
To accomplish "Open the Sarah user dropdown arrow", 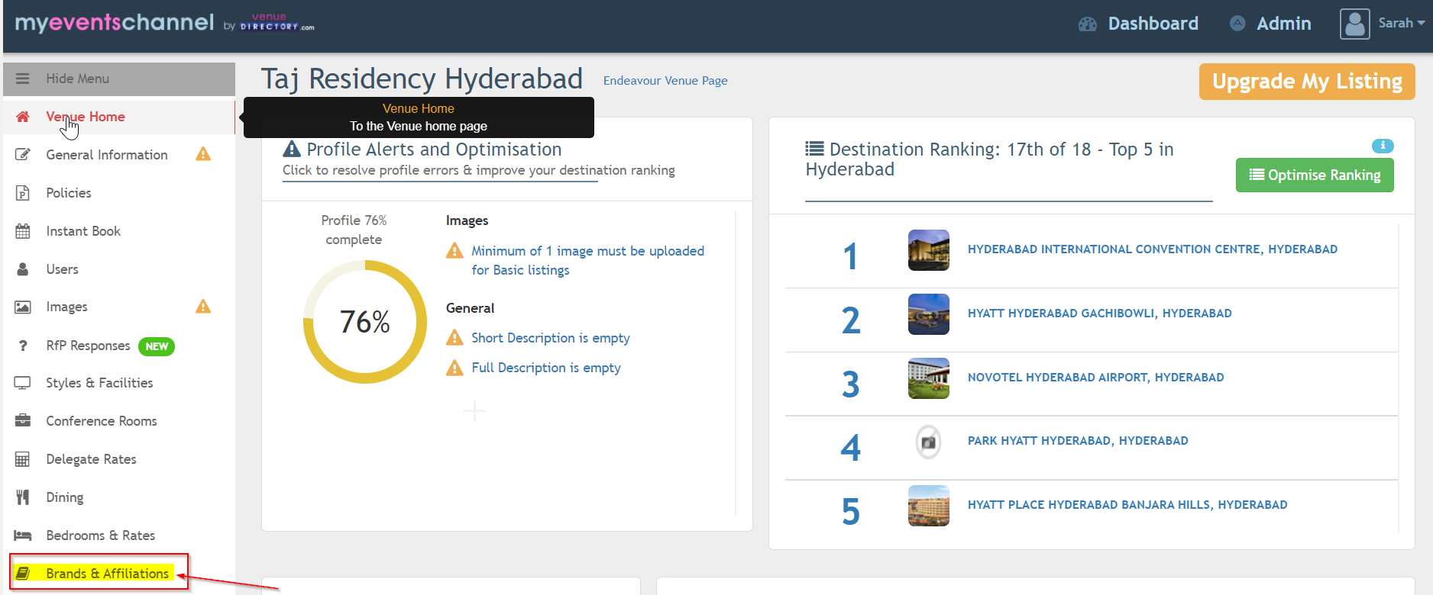I will [1421, 24].
